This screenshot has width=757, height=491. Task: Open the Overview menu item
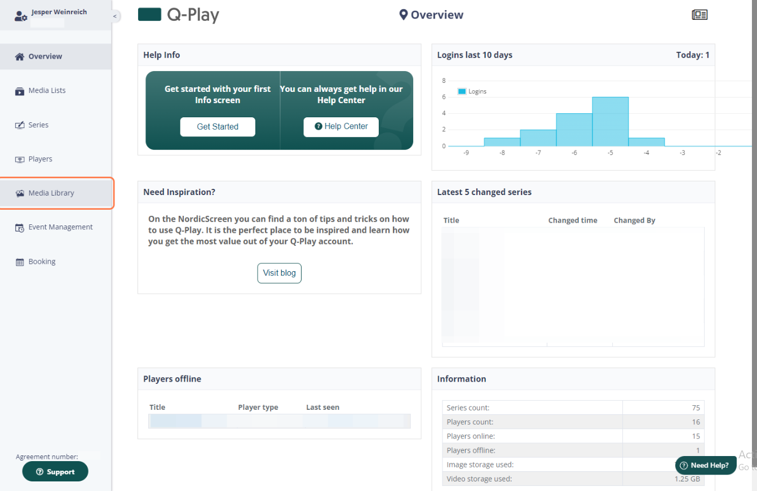click(56, 56)
